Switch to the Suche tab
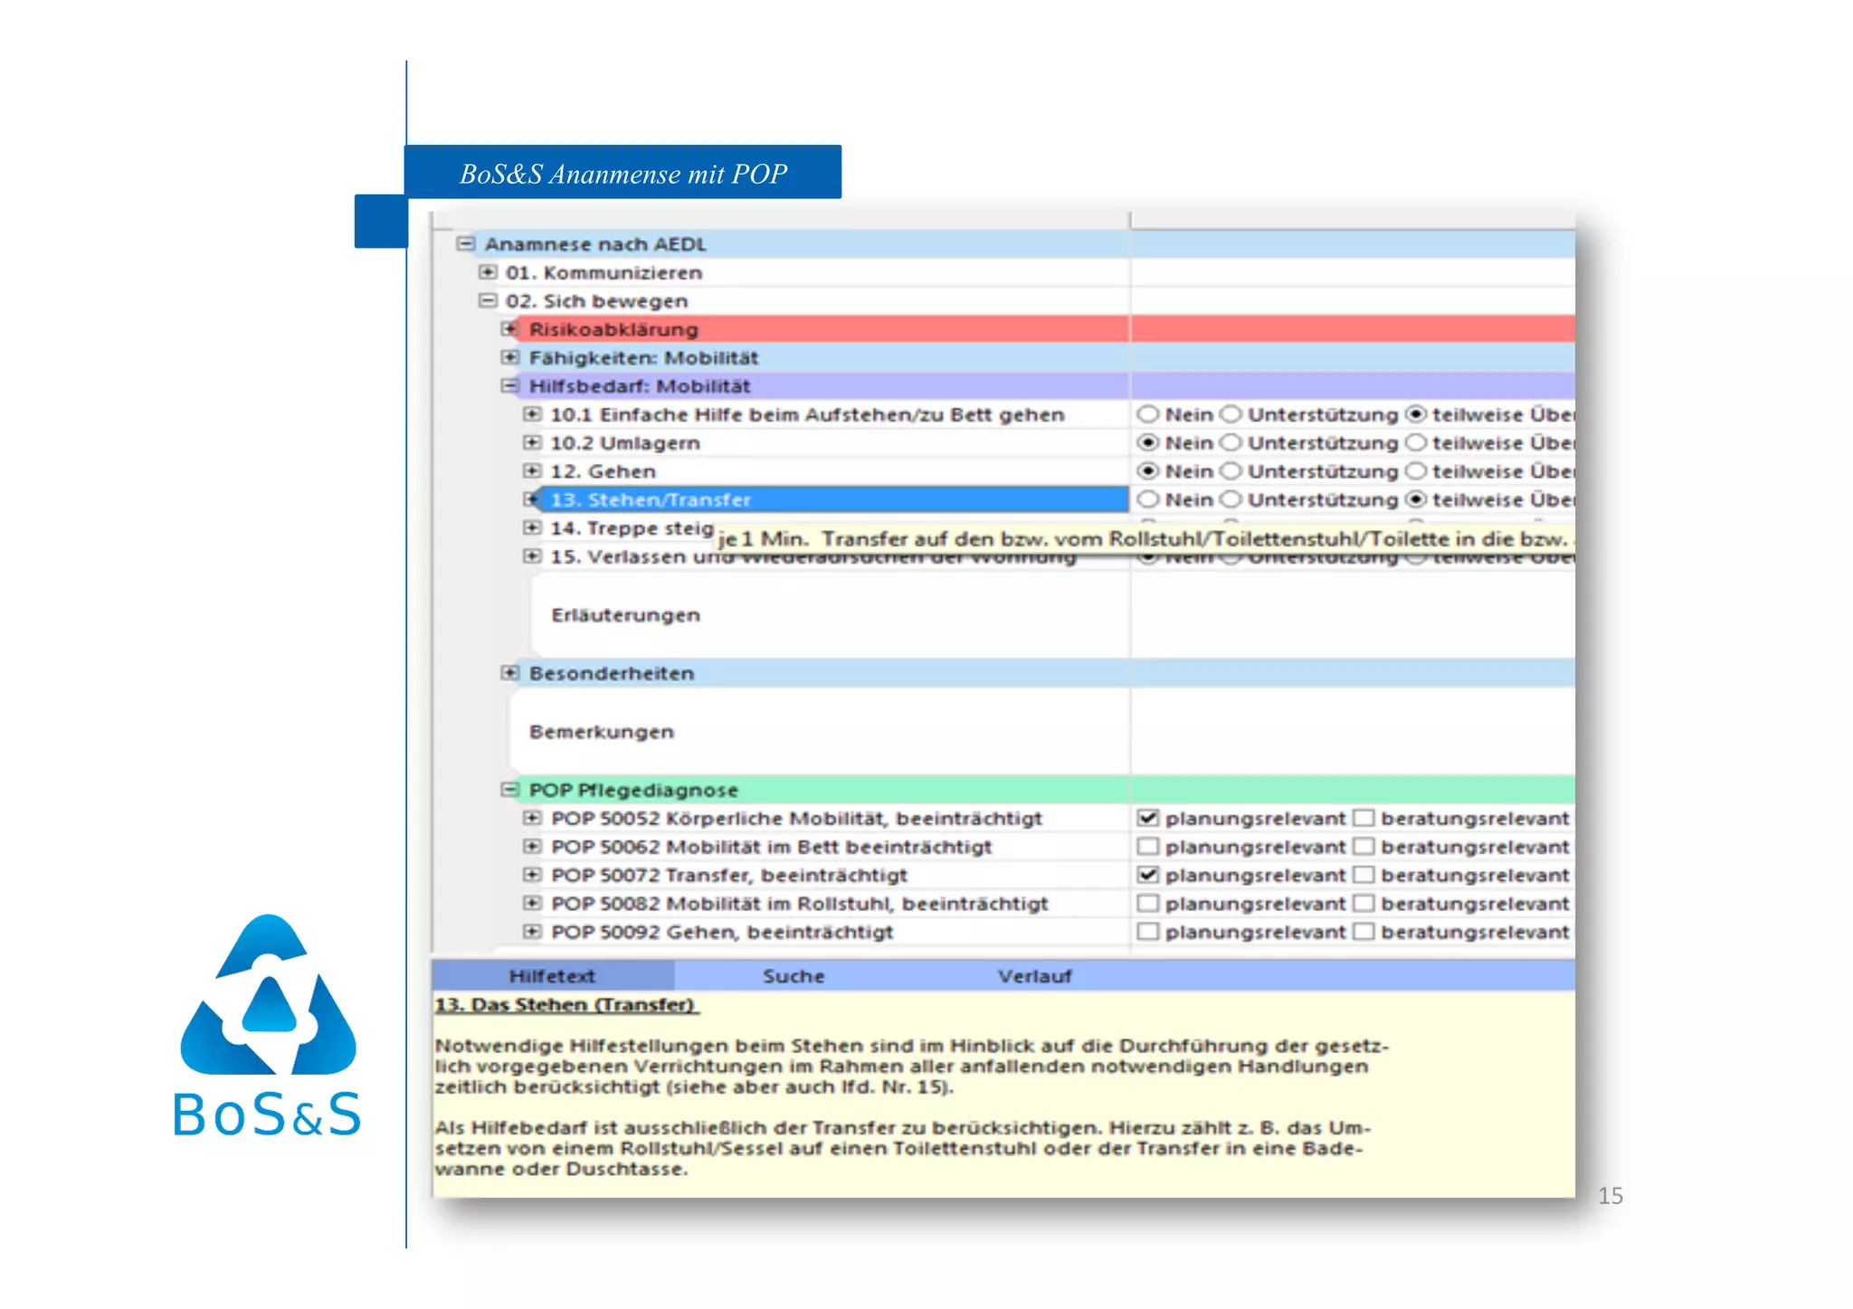The width and height of the screenshot is (1853, 1309). pyautogui.click(x=793, y=976)
